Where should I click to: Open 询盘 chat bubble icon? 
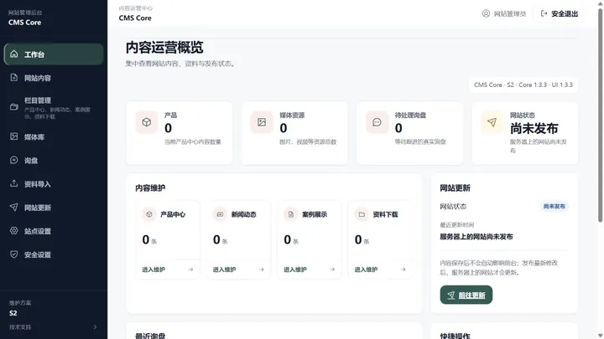click(14, 160)
